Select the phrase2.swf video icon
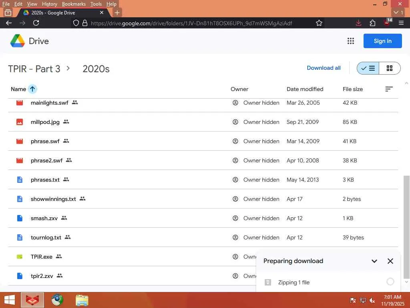 [20, 160]
